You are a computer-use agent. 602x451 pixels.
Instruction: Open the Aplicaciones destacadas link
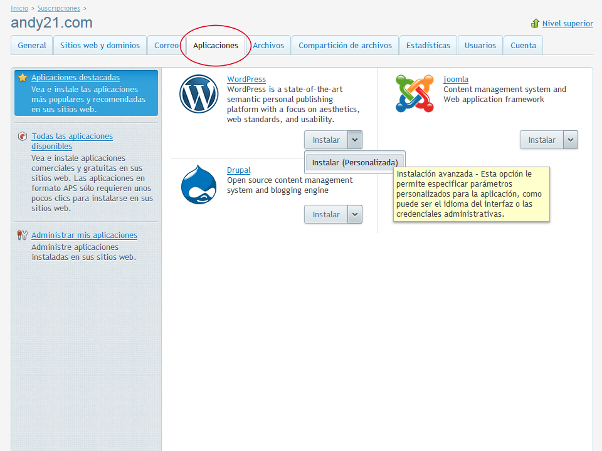(76, 78)
